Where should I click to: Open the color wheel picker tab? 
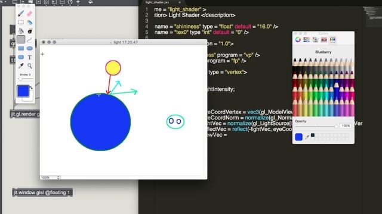coord(298,40)
